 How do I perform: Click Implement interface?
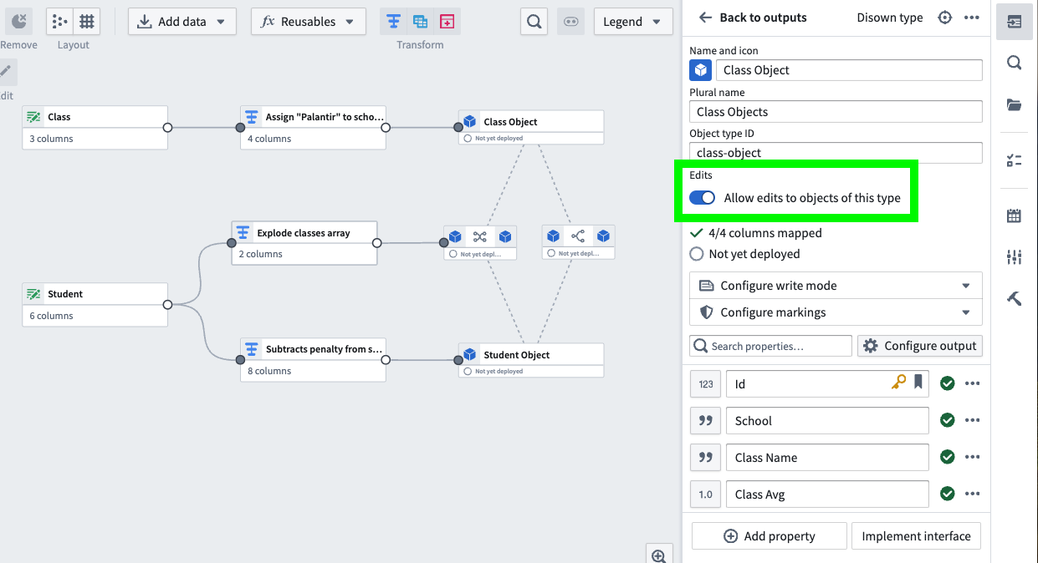916,536
